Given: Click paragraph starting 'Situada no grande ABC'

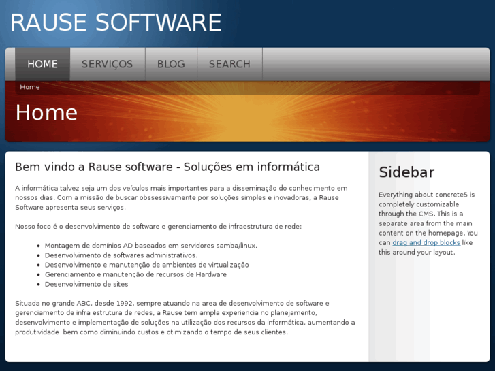Looking at the screenshot, I should coord(185,318).
